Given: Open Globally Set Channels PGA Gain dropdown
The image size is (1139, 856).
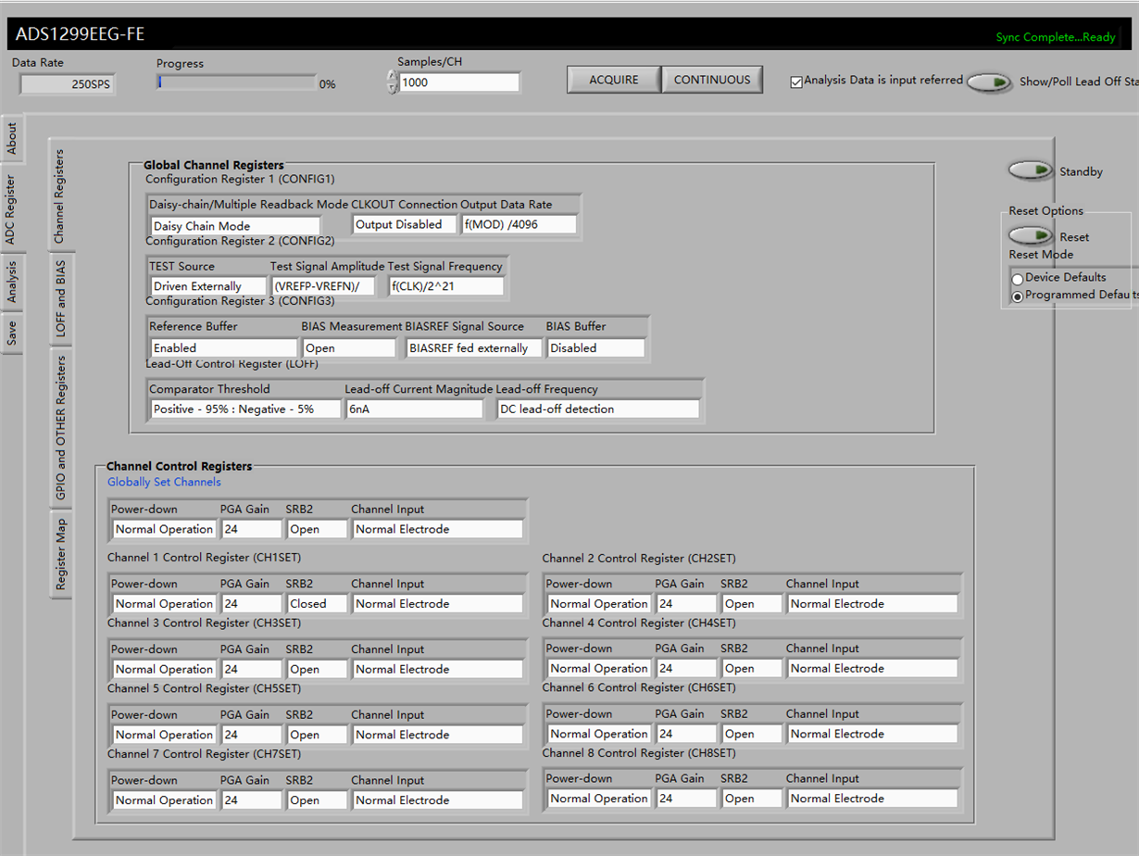Looking at the screenshot, I should 251,530.
